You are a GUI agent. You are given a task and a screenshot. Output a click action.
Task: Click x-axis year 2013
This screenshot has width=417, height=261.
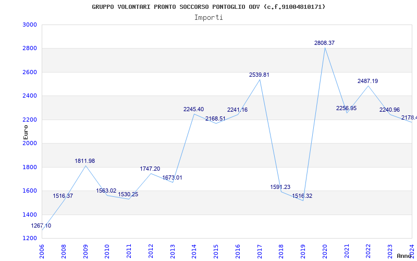click(x=173, y=251)
